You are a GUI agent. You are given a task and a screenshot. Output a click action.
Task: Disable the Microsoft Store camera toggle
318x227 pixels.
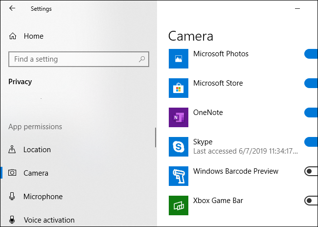tap(311, 83)
